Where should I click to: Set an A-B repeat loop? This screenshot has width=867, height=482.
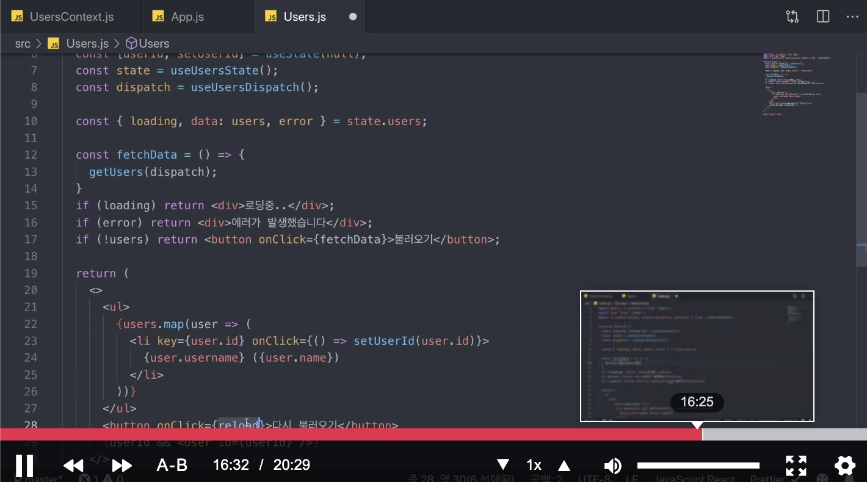click(x=172, y=466)
